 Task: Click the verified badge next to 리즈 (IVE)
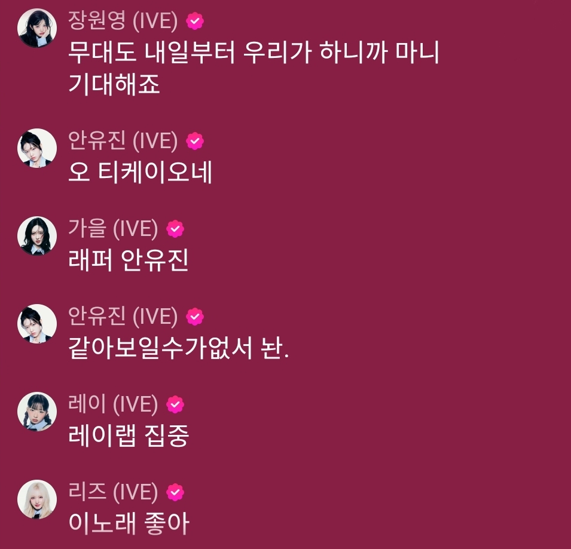pos(175,492)
